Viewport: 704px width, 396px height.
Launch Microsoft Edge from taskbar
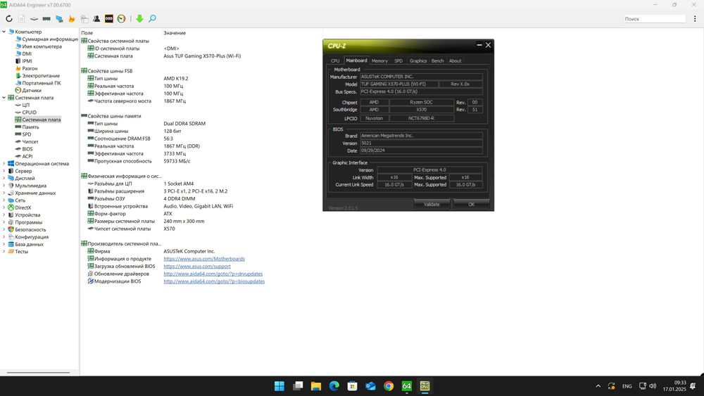pos(334,386)
